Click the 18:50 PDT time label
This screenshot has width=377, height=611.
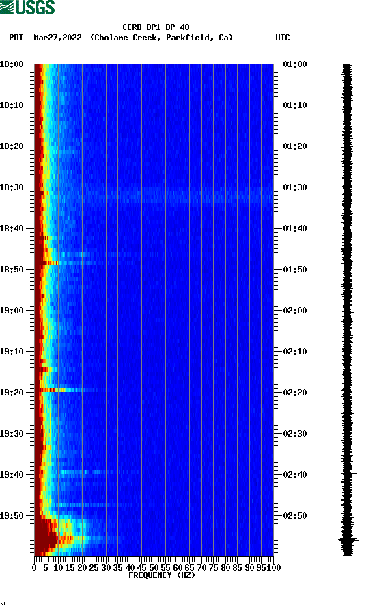[12, 270]
